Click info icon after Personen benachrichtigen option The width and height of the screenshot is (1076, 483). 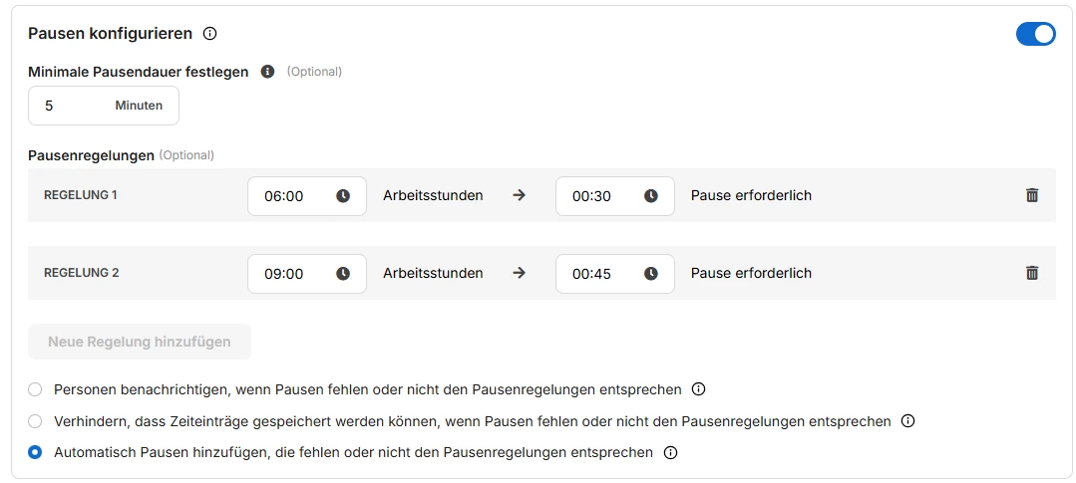point(698,389)
